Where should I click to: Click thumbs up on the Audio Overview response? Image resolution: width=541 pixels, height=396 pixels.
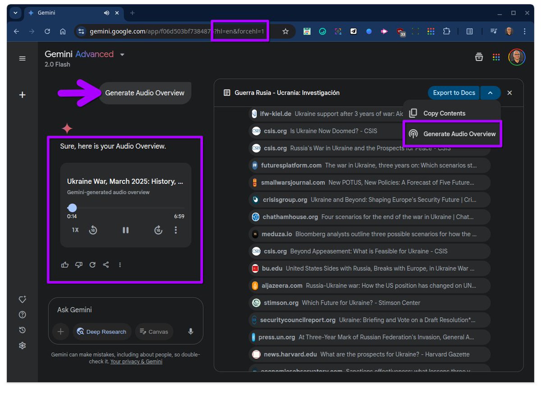[x=65, y=265]
